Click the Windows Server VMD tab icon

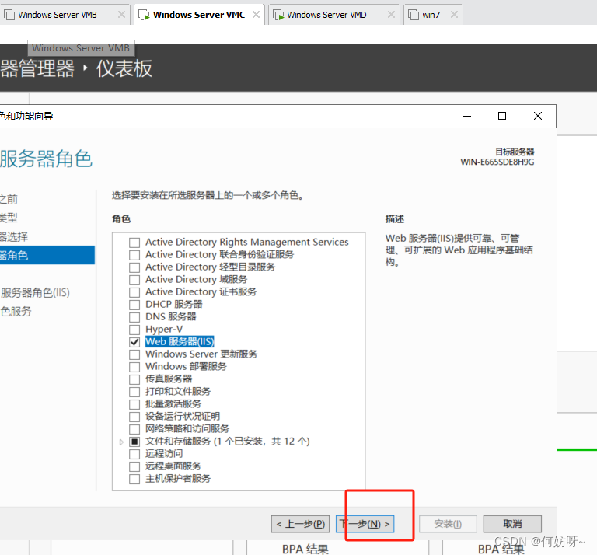point(278,15)
